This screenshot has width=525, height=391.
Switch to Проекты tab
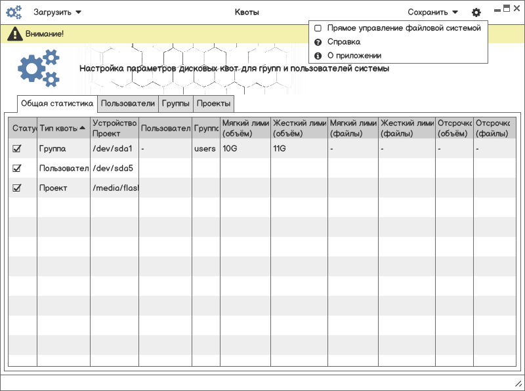click(x=214, y=104)
